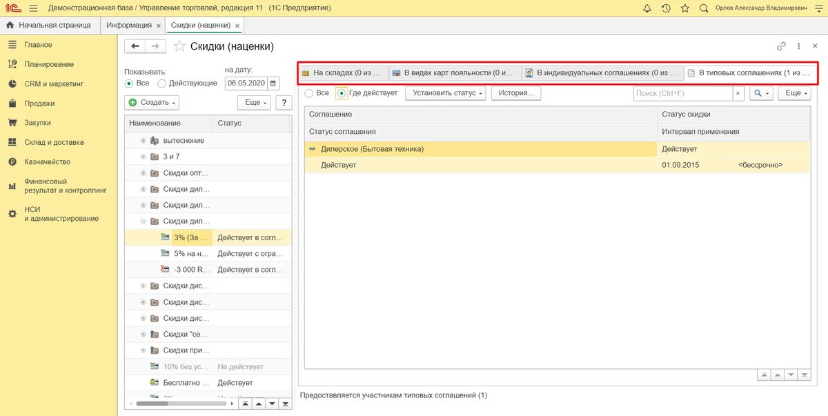The width and height of the screenshot is (828, 416).
Task: Clear the agreement search field with X
Action: click(738, 92)
